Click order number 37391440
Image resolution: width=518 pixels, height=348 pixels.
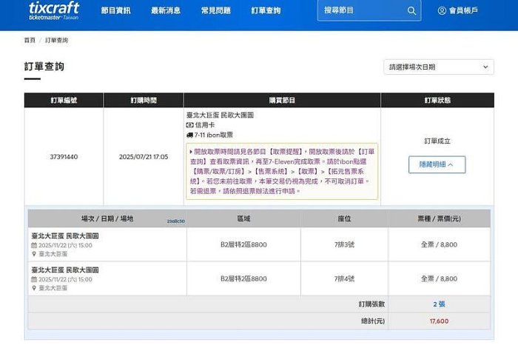tap(64, 157)
